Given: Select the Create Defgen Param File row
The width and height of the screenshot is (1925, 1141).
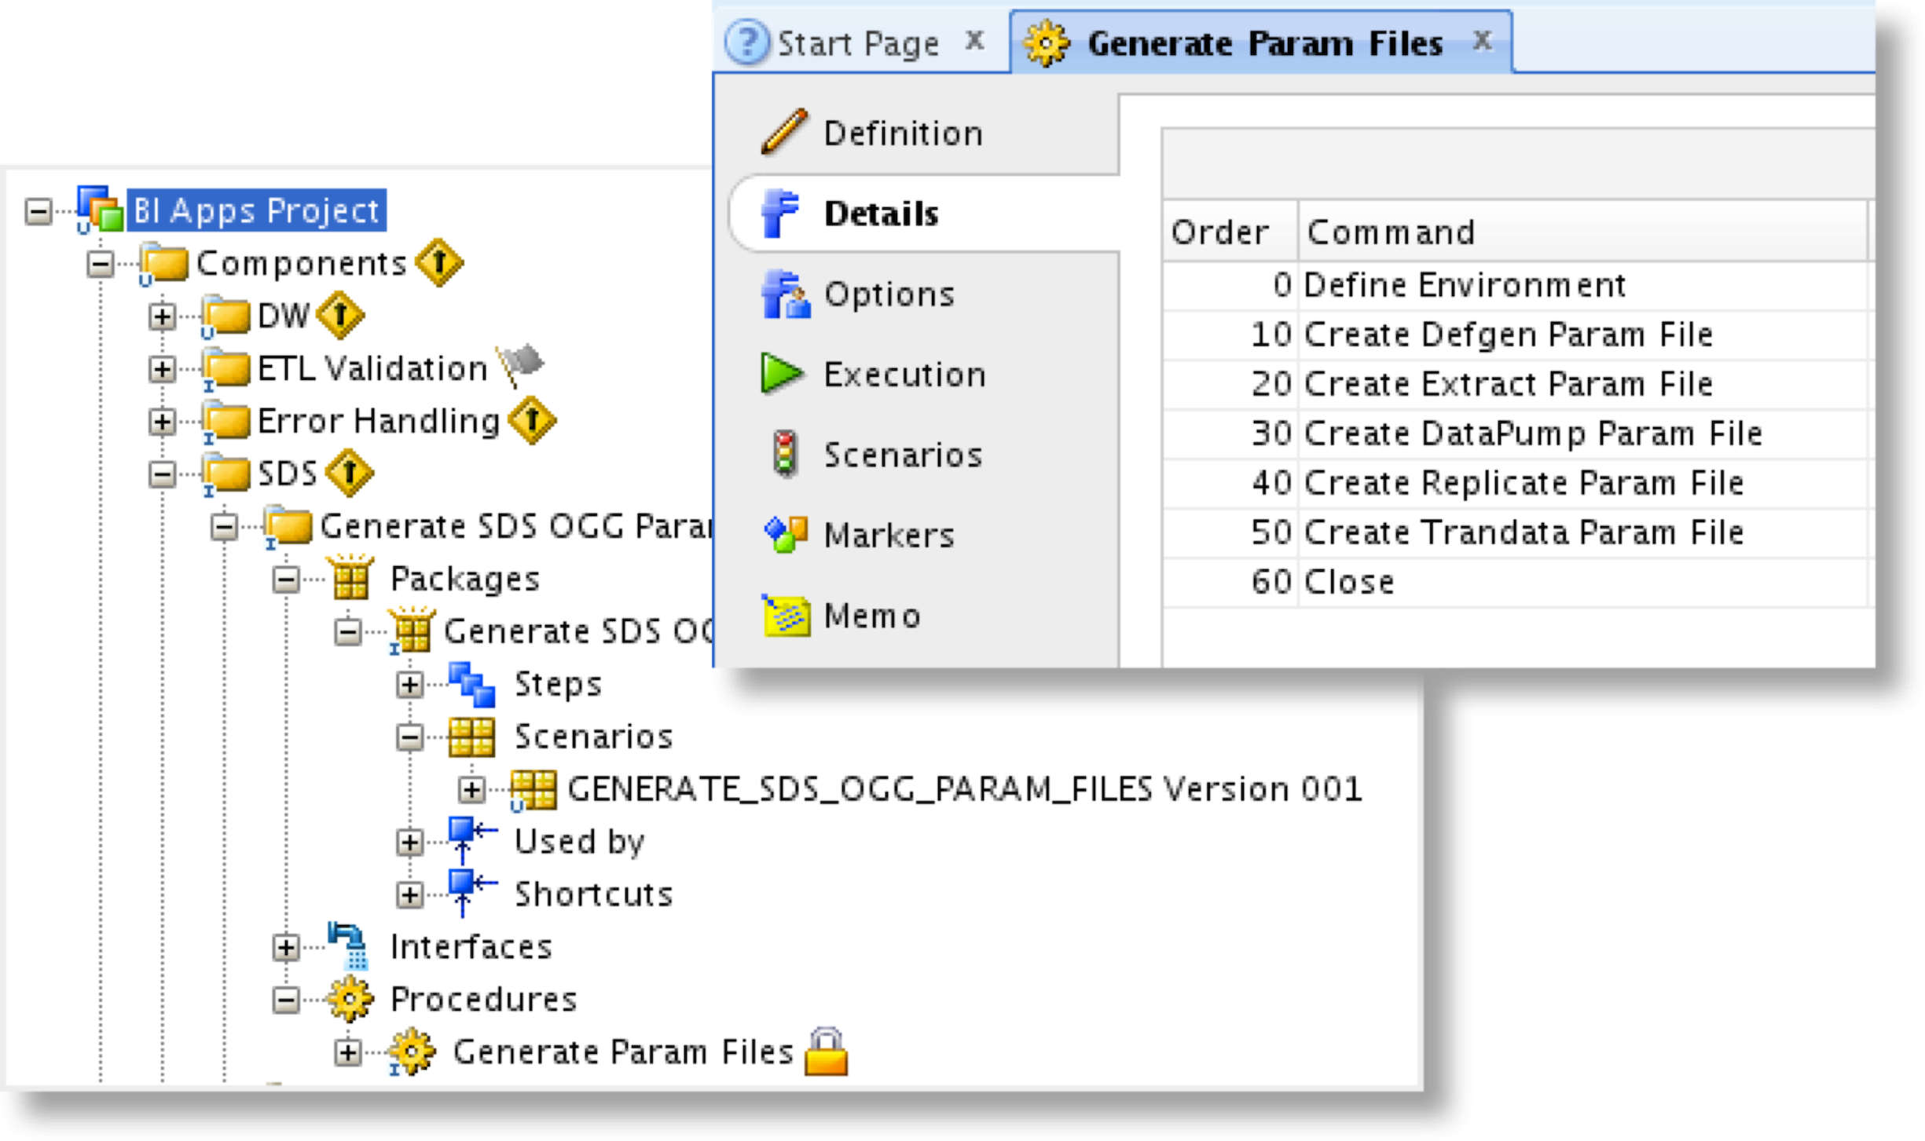Looking at the screenshot, I should [x=1515, y=335].
